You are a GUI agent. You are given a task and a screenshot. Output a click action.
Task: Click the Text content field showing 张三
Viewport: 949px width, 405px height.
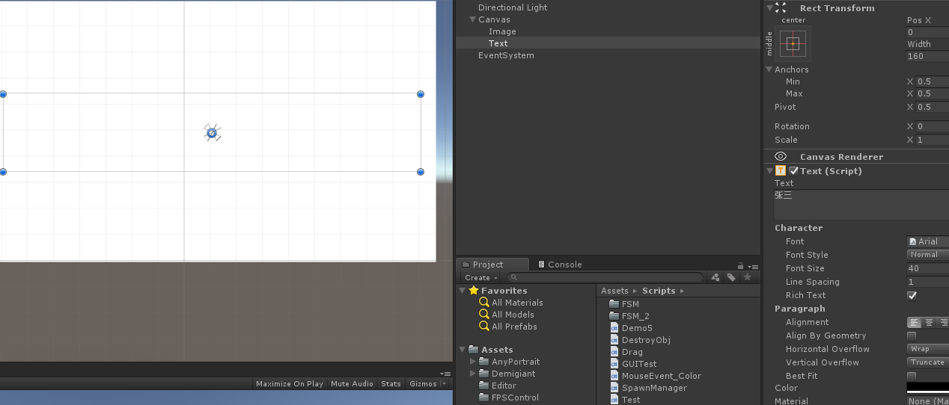(861, 205)
